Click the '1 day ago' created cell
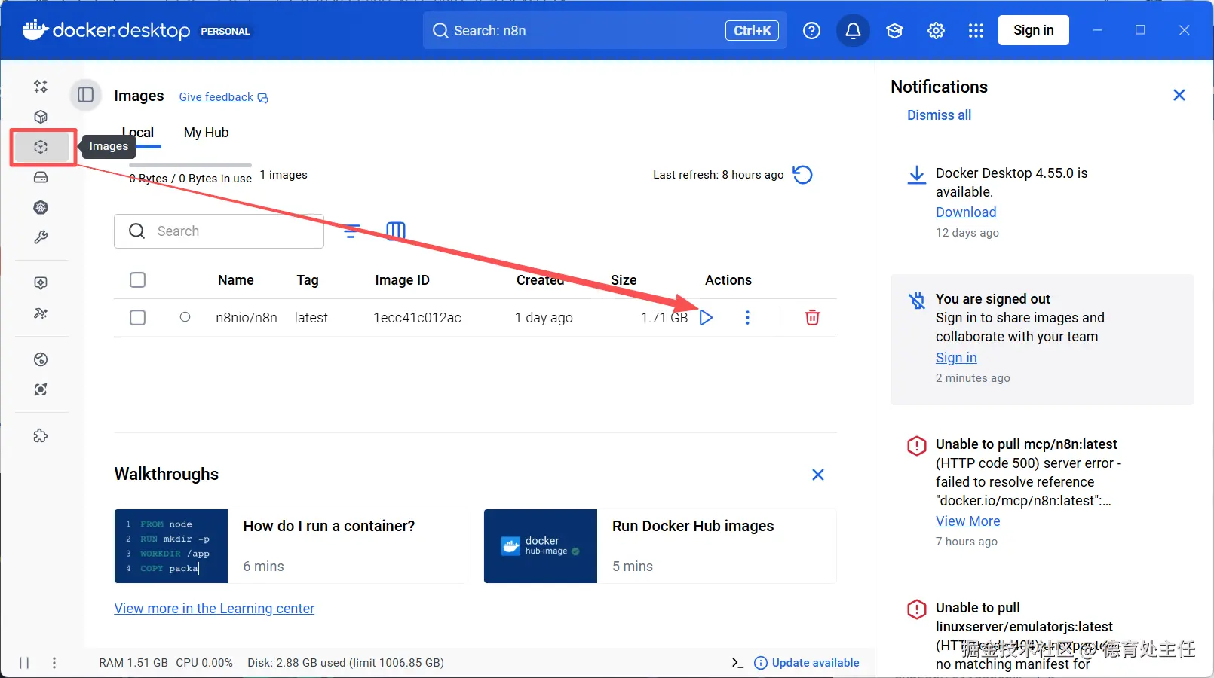This screenshot has height=678, width=1214. click(x=544, y=318)
